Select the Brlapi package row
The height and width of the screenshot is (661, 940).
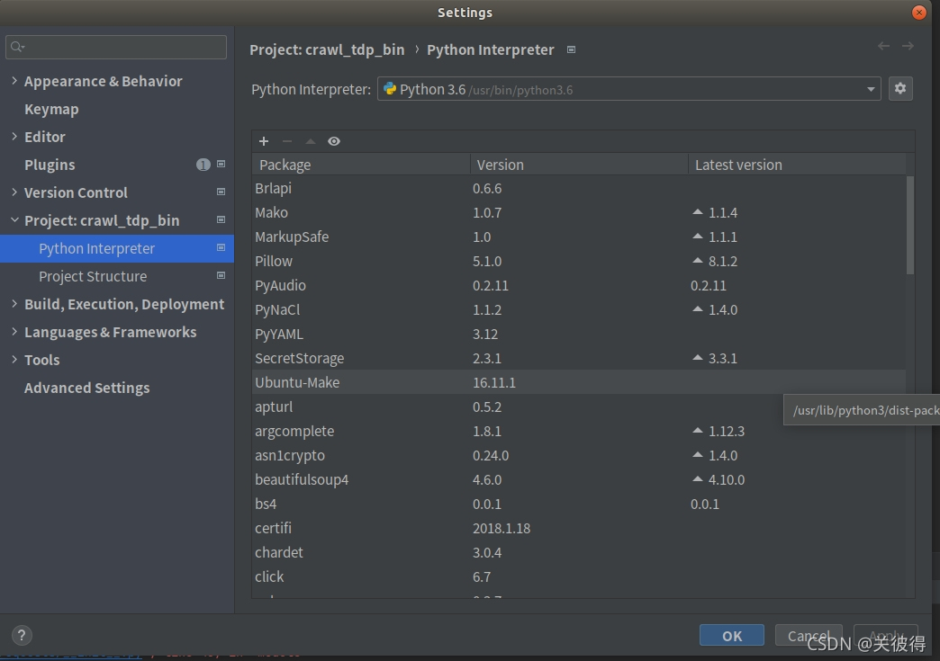tap(579, 188)
